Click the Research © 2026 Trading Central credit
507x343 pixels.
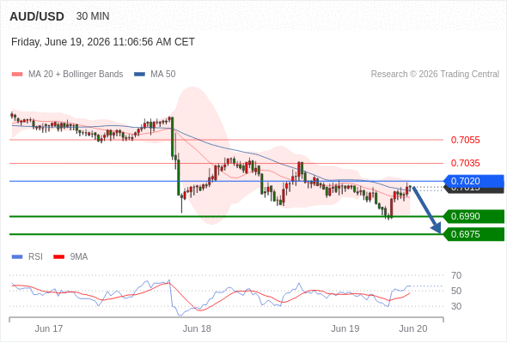pyautogui.click(x=435, y=75)
